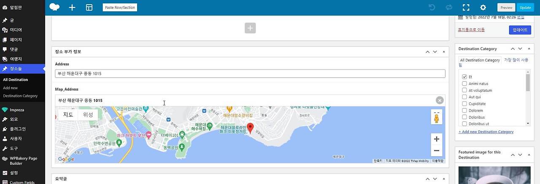Open 장소들 menu item
Screen dimensions: 540x184
coord(22,69)
